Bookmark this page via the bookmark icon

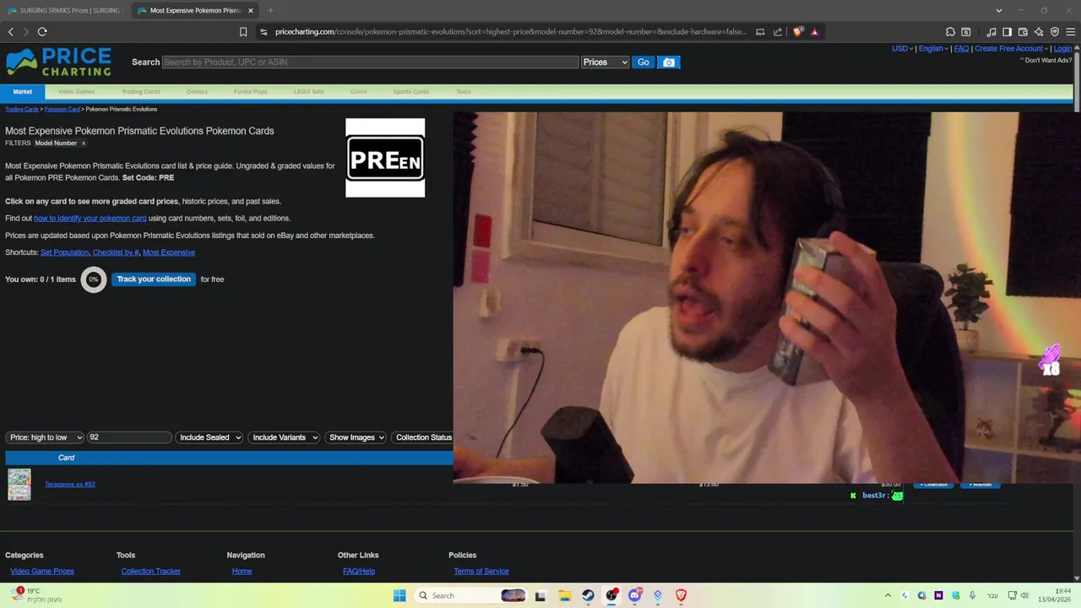coord(243,32)
